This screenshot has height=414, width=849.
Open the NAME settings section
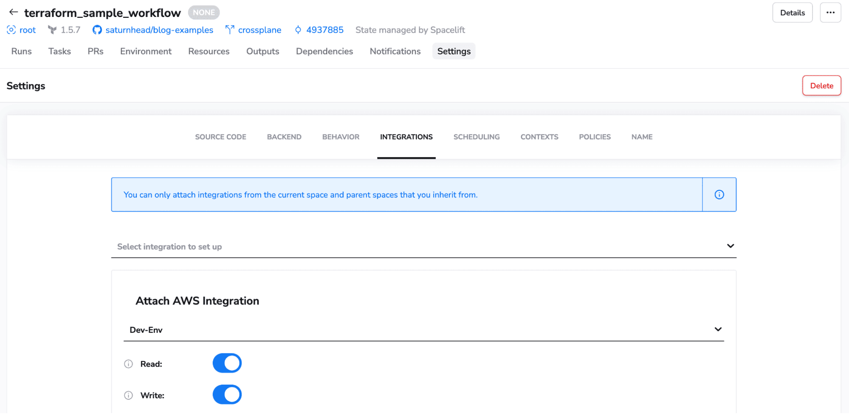(x=642, y=137)
